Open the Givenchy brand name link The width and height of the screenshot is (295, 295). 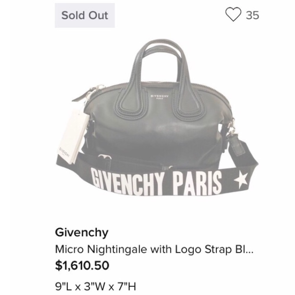82,233
